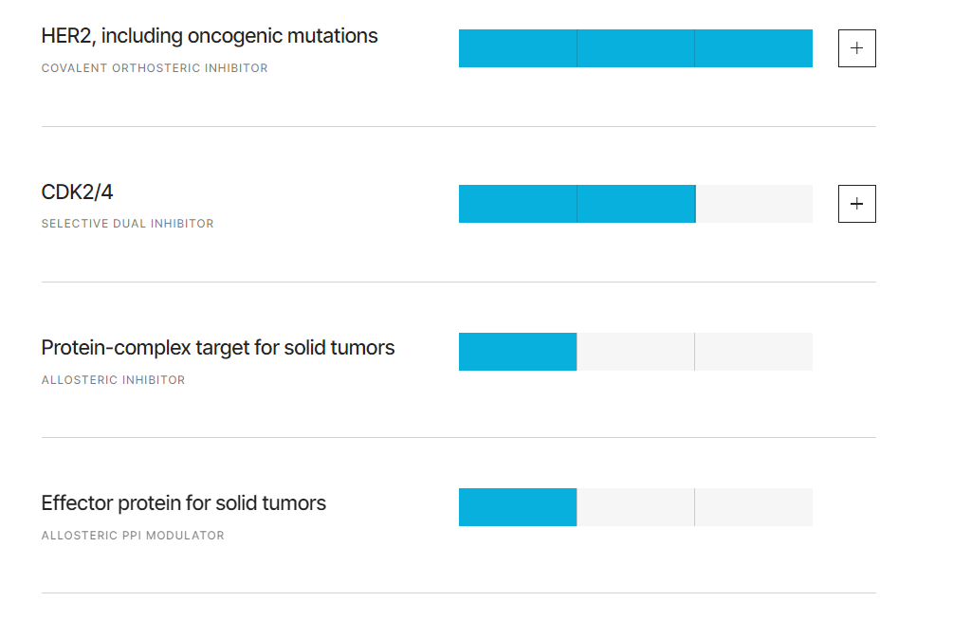Click the Selective Dual Inhibitor subtitle

(x=128, y=224)
